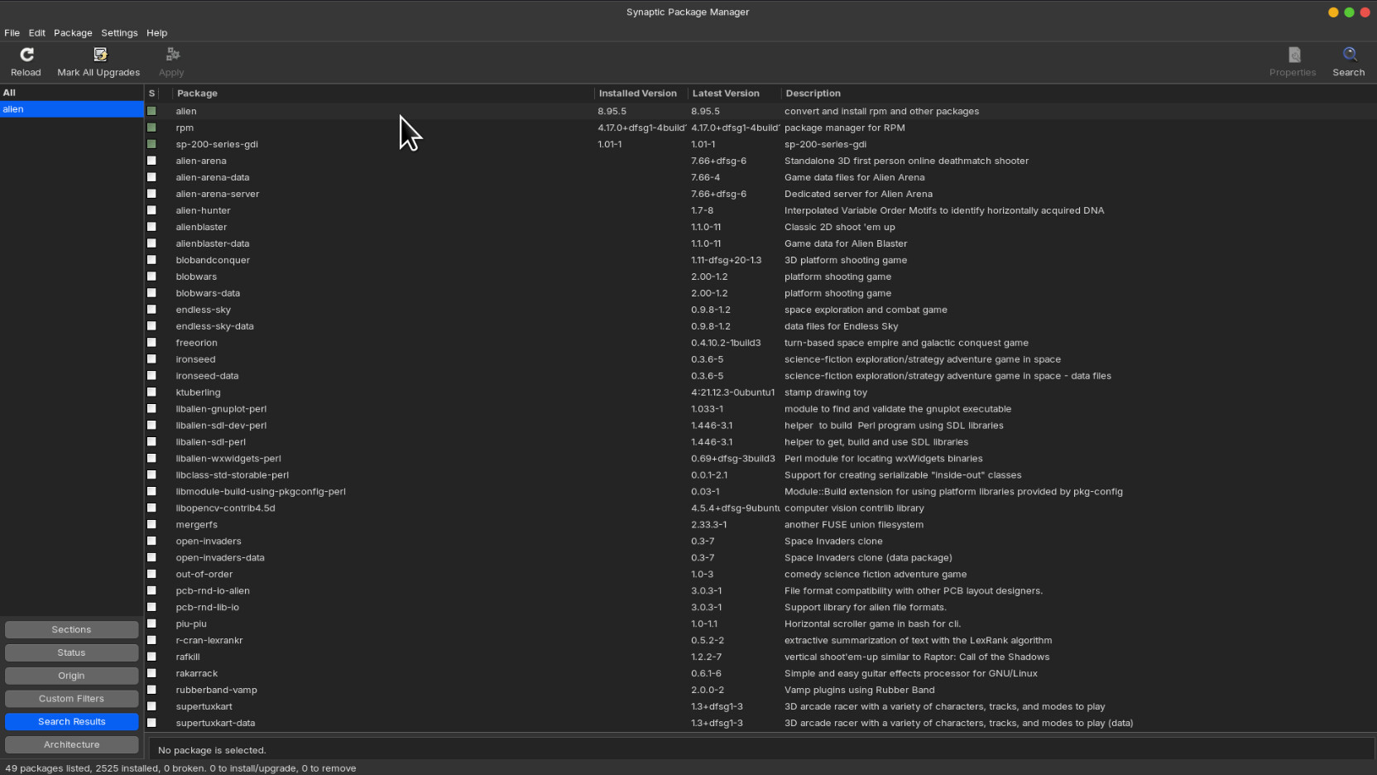This screenshot has height=775, width=1377.
Task: Select the ironseed package row
Action: [760, 359]
